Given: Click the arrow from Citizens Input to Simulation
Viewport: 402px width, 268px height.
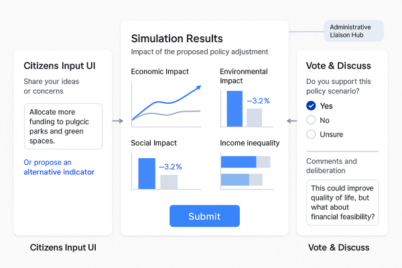Looking at the screenshot, I should coord(117,121).
